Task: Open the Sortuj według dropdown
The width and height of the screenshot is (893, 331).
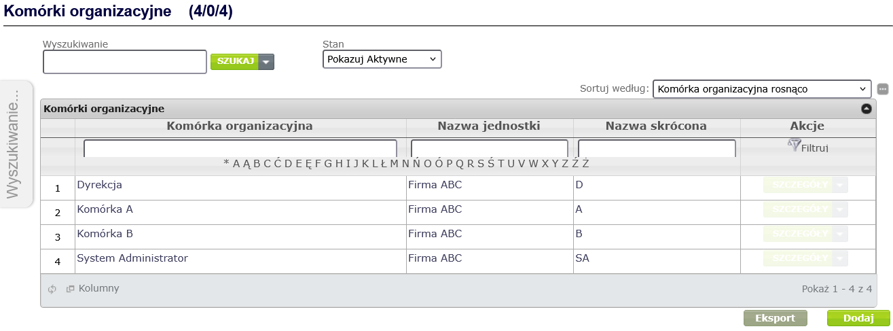Action: click(761, 89)
